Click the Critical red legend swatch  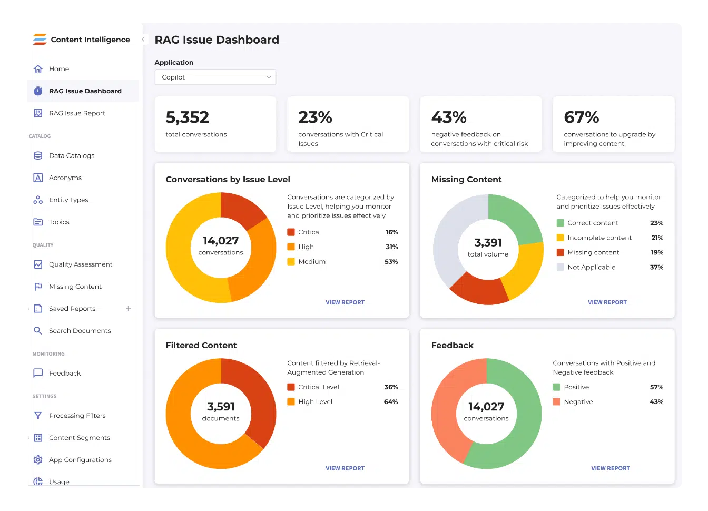(x=291, y=232)
